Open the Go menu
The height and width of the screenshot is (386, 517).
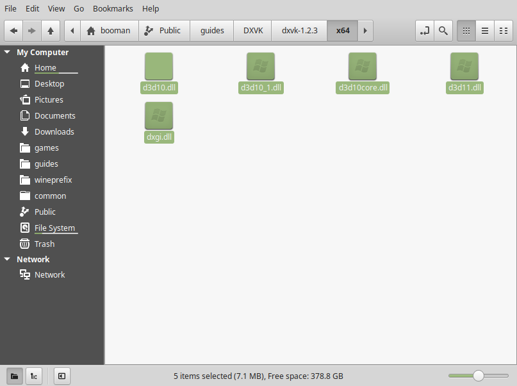click(x=79, y=8)
